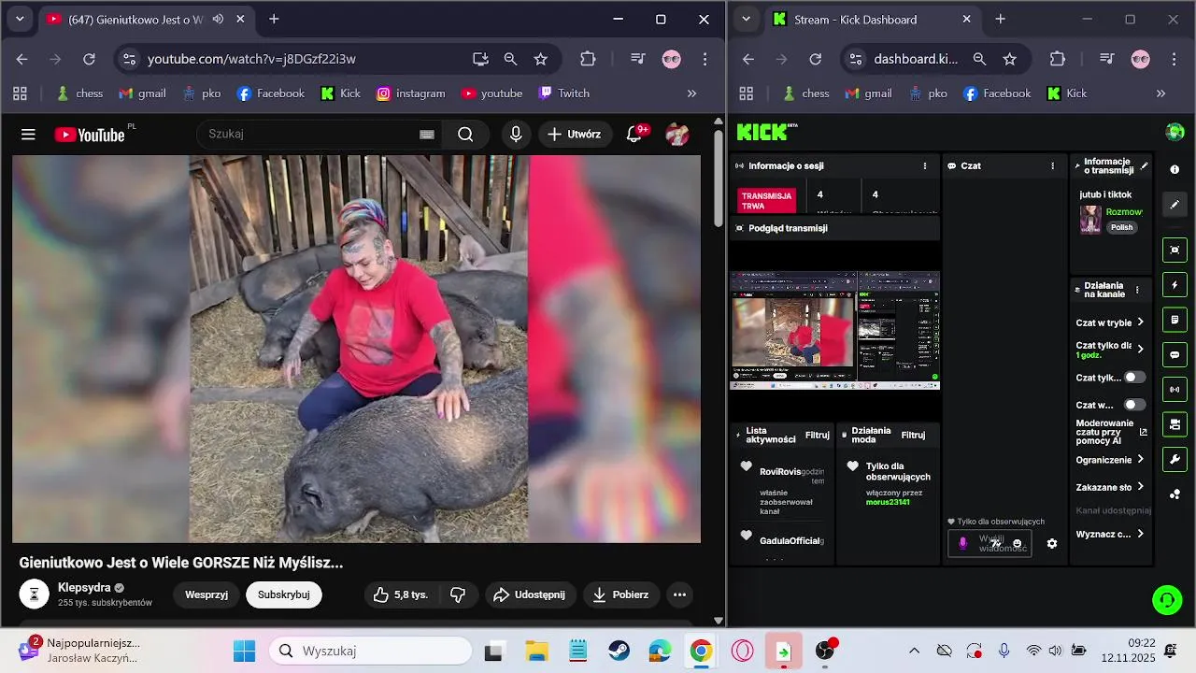Image resolution: width=1196 pixels, height=673 pixels.
Task: Click 'Filtruj' in Lista aktywności
Action: point(818,435)
